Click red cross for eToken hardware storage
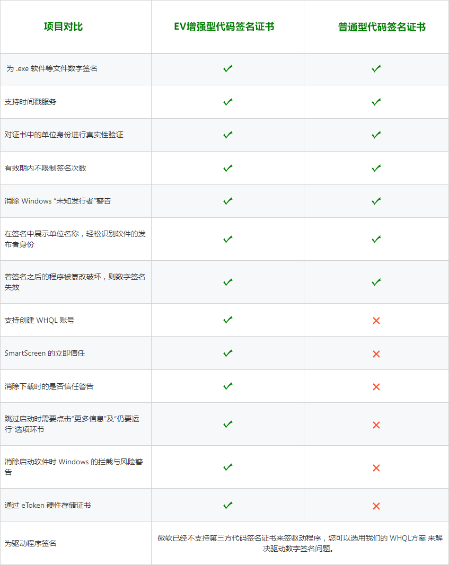 tap(376, 506)
